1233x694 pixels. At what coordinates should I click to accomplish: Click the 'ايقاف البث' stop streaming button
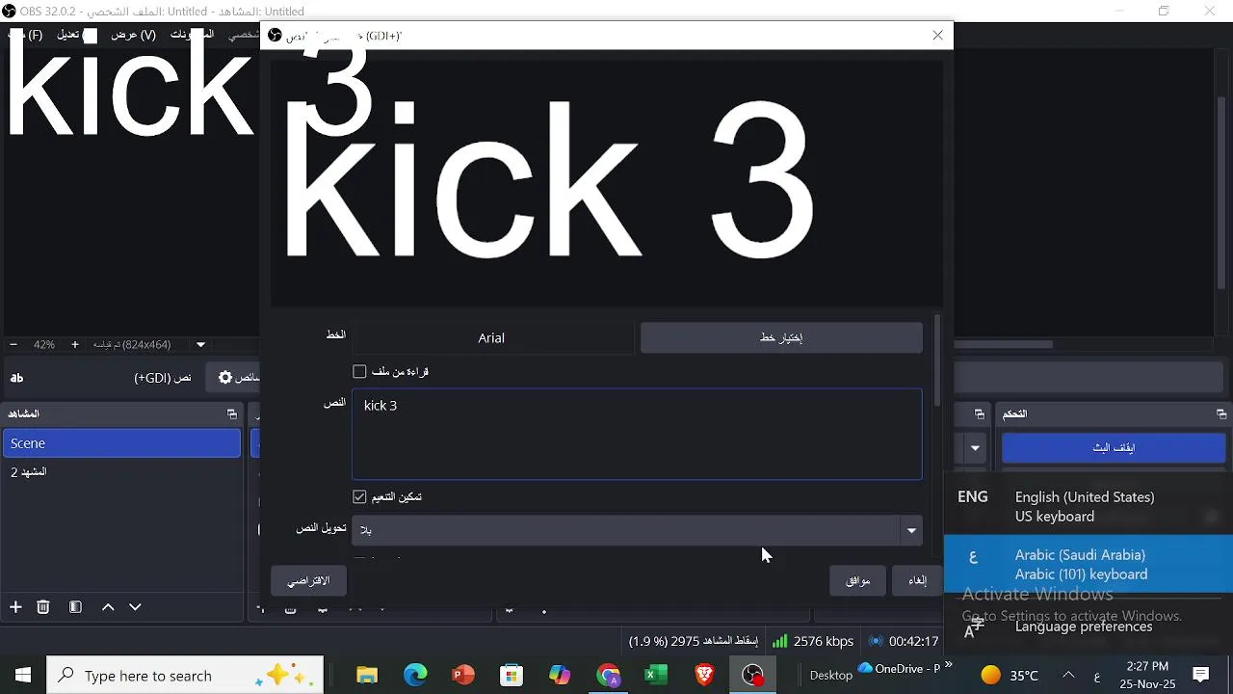pos(1114,448)
